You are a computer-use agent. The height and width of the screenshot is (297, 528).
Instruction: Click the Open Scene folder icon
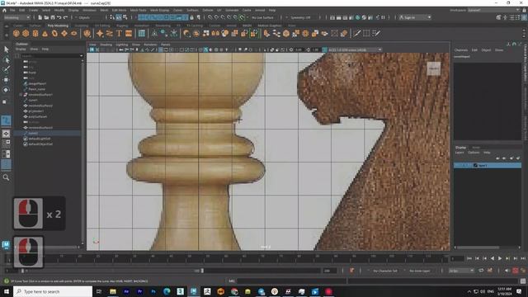pos(46,17)
